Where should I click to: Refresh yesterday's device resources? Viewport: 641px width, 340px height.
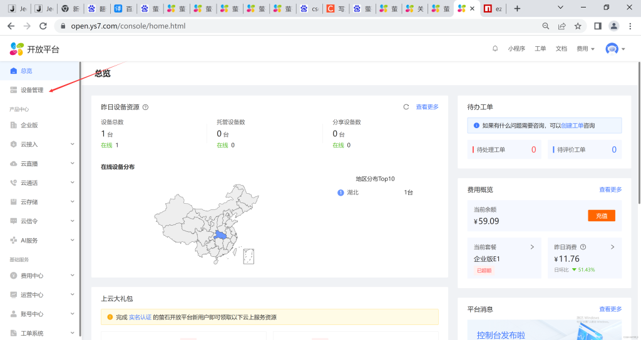[x=406, y=107]
